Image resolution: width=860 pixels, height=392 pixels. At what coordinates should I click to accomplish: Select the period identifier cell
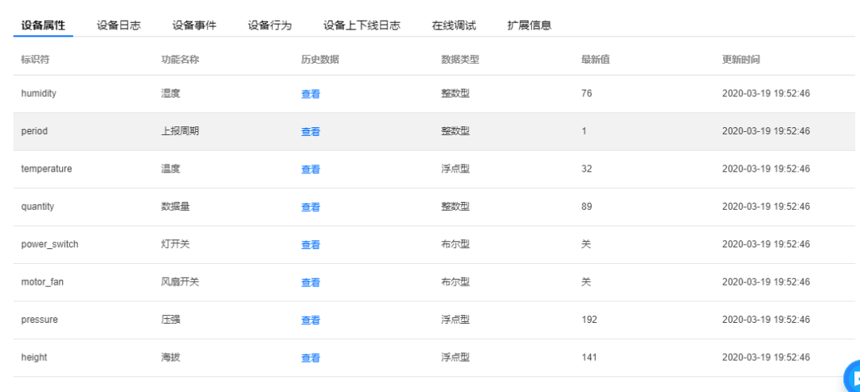coord(34,131)
